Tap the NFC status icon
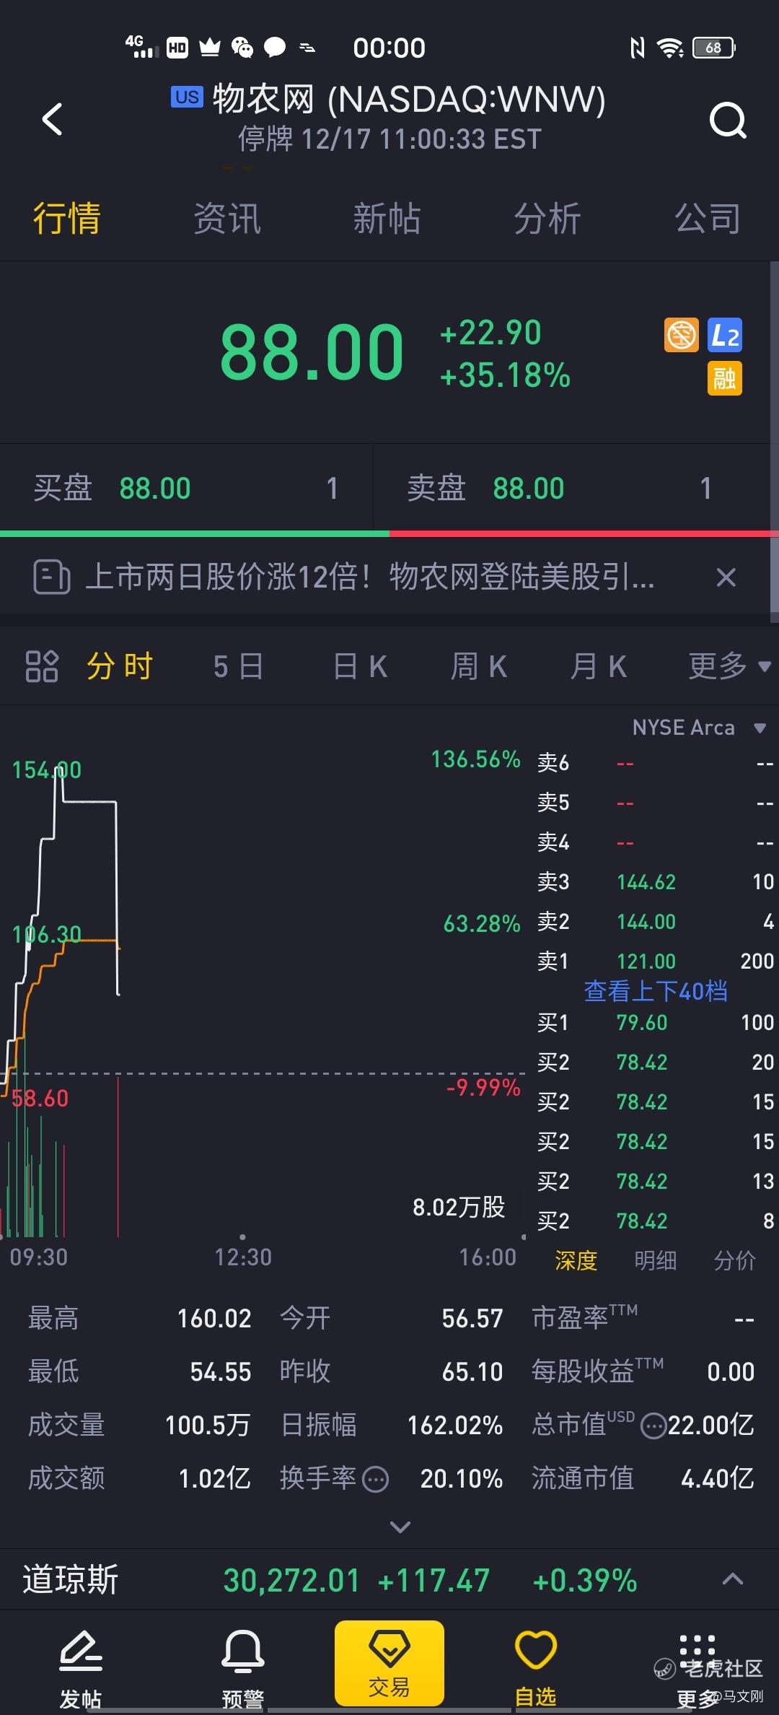The width and height of the screenshot is (779, 1715). pyautogui.click(x=637, y=48)
